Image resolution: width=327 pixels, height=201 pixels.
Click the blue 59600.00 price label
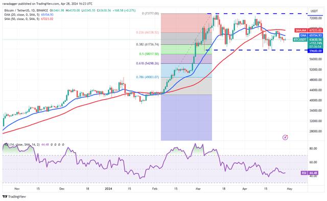click(x=315, y=51)
